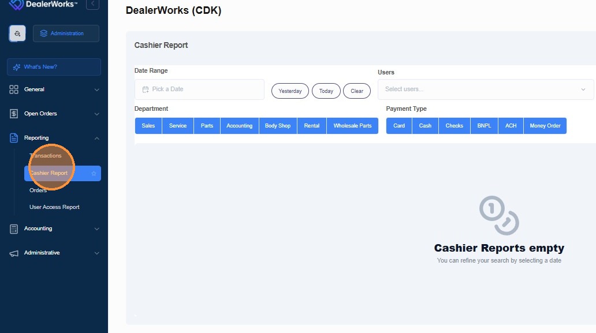The width and height of the screenshot is (596, 333).
Task: Click the Accounting calculator icon
Action: click(x=14, y=229)
